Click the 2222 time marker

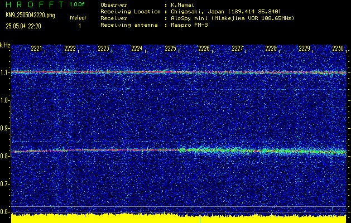70,49
